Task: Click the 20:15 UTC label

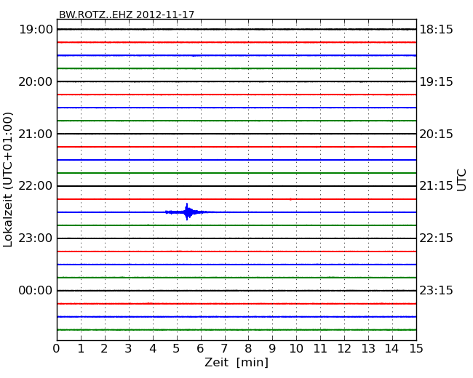Action: tap(436, 134)
